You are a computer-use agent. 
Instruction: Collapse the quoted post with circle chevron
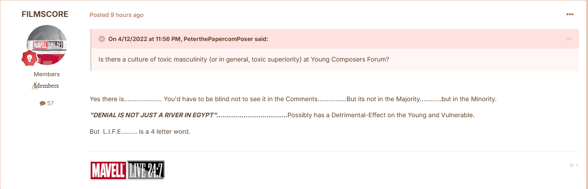point(102,39)
